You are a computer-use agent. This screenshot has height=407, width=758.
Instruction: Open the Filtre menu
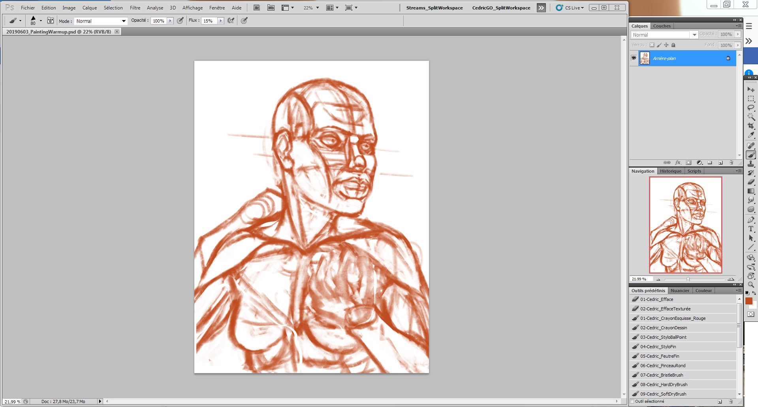coord(135,7)
